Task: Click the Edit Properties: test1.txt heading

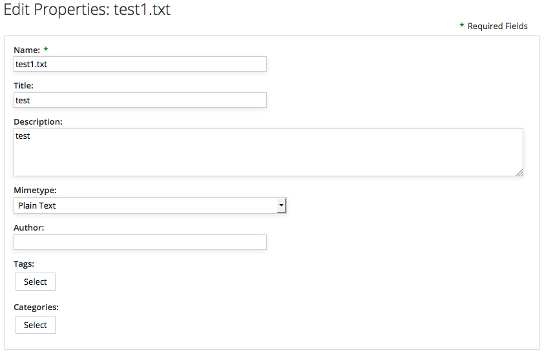Action: pyautogui.click(x=87, y=10)
